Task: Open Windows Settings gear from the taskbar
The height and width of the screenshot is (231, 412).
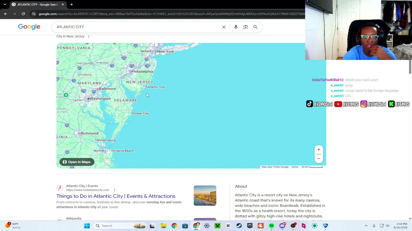Action: pyautogui.click(x=207, y=226)
